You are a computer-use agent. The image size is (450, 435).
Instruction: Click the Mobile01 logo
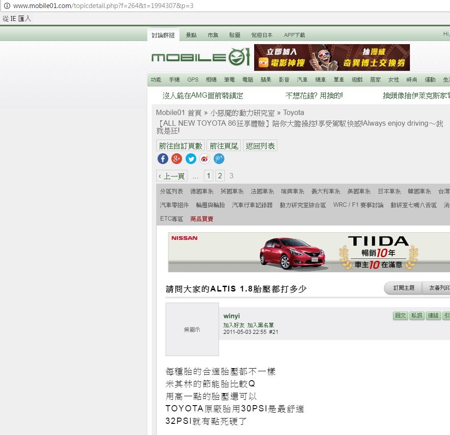pyautogui.click(x=201, y=57)
